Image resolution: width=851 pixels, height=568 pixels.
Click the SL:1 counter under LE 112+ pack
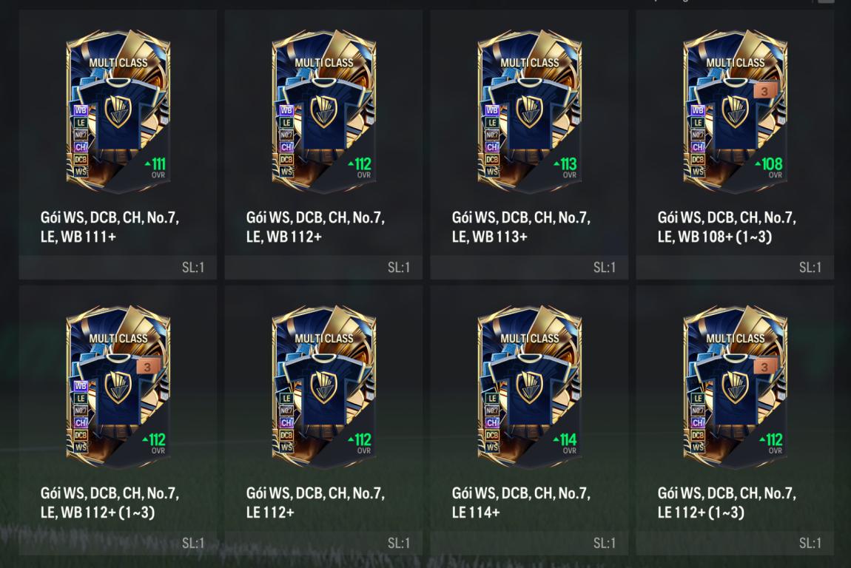pos(399,543)
